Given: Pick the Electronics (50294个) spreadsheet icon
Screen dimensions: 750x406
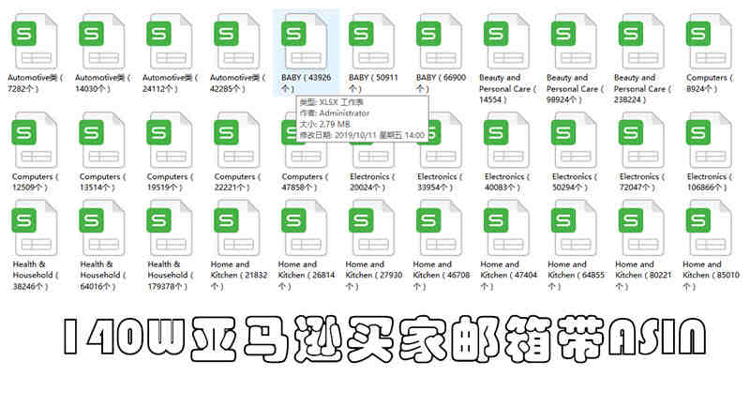Looking at the screenshot, I should point(574,140).
